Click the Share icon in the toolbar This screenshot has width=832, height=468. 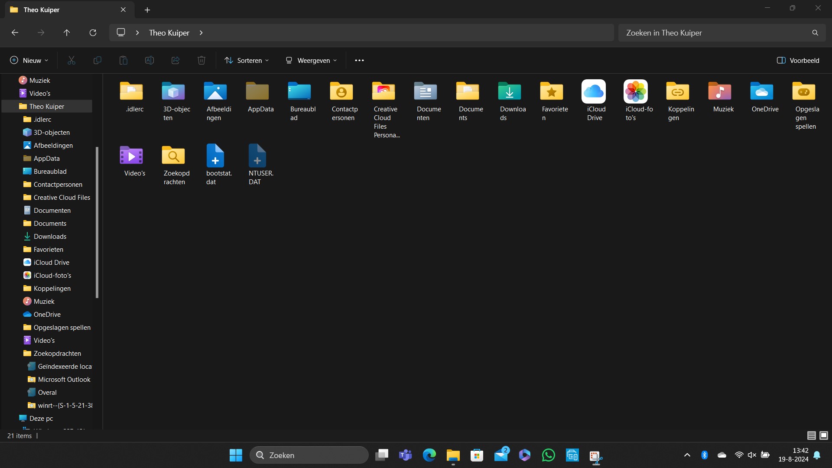point(175,60)
